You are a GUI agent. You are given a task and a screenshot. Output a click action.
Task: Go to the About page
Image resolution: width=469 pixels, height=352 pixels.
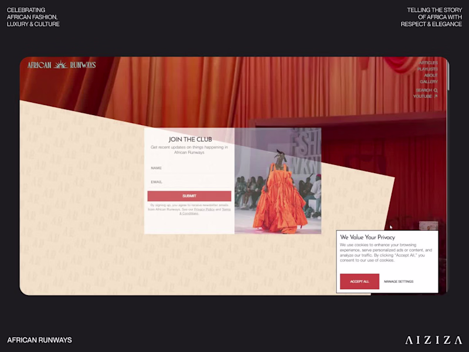pos(431,75)
